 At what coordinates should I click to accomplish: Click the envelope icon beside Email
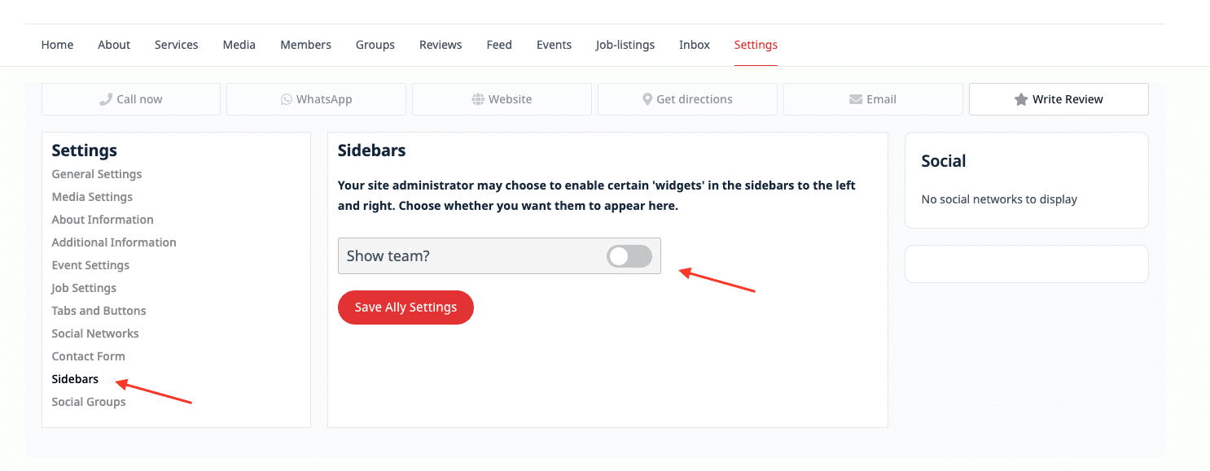tap(856, 99)
